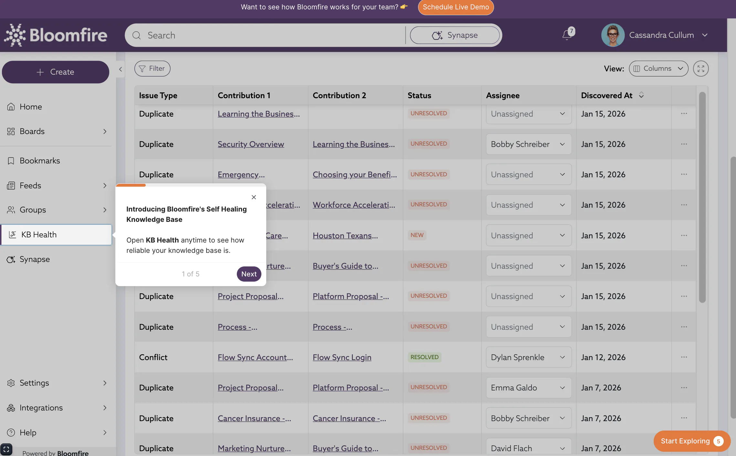Screen dimensions: 736x456
Task: Open the Emma Galdo assignee dropdown
Action: (x=529, y=388)
